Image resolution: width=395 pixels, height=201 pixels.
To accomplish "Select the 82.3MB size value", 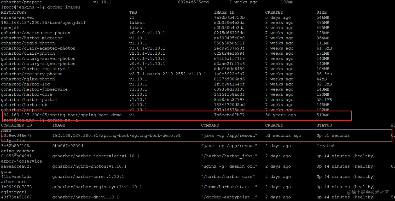I will (x=324, y=84).
